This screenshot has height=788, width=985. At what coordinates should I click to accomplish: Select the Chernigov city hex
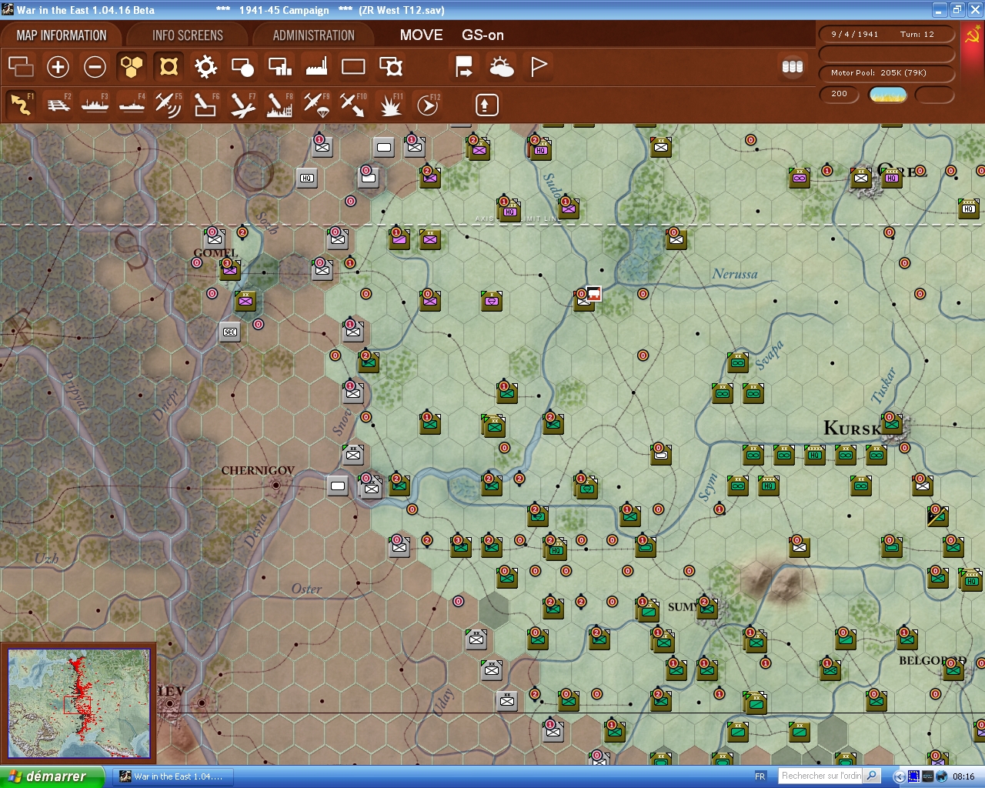pyautogui.click(x=276, y=485)
